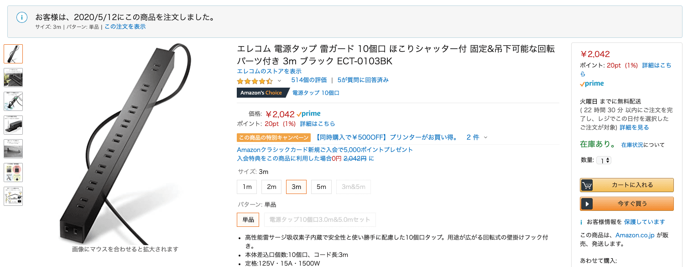Choose the 3m&5m size option

tap(354, 187)
